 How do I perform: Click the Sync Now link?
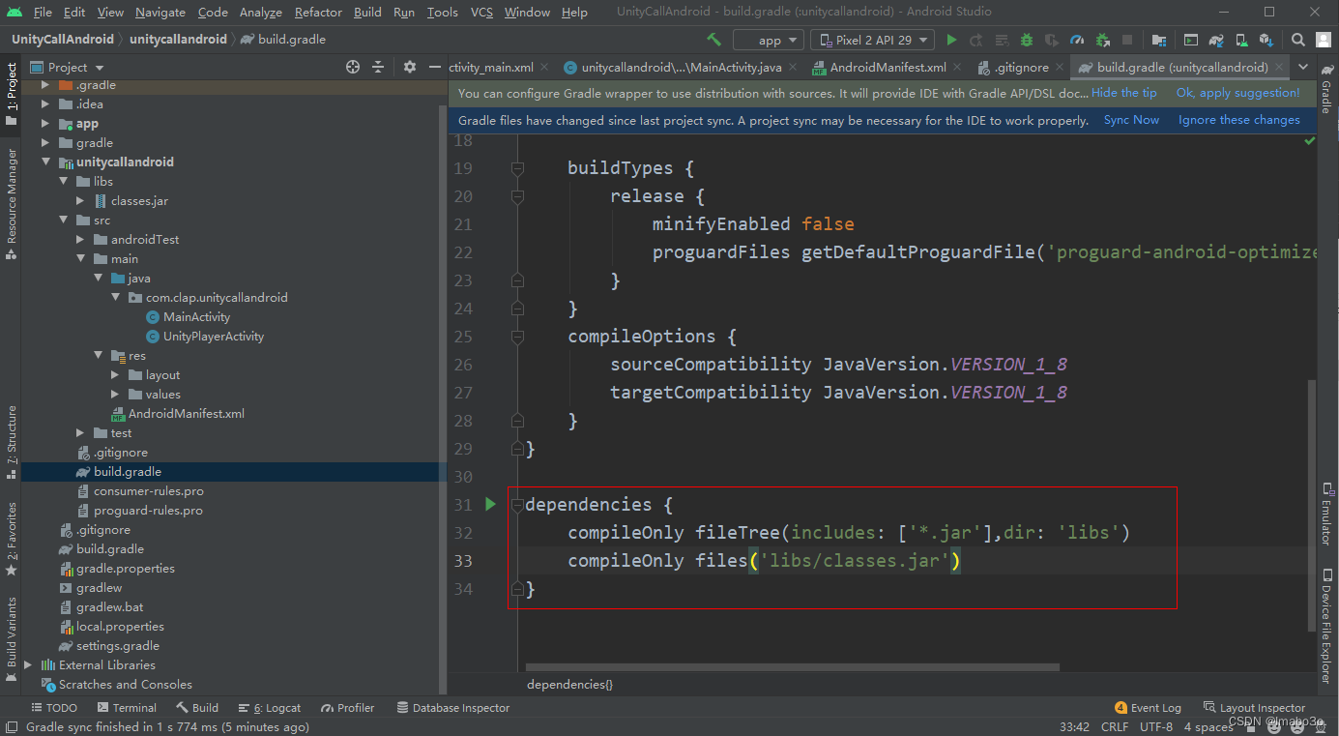point(1131,120)
